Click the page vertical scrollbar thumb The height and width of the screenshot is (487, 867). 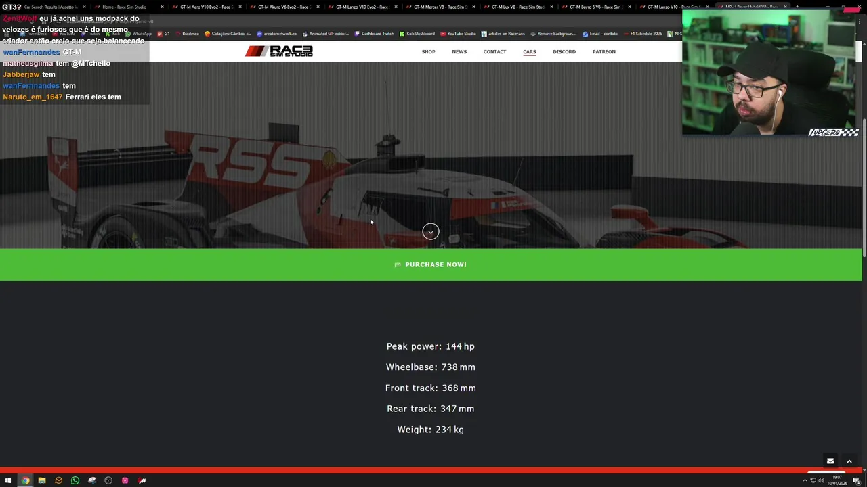tap(864, 188)
